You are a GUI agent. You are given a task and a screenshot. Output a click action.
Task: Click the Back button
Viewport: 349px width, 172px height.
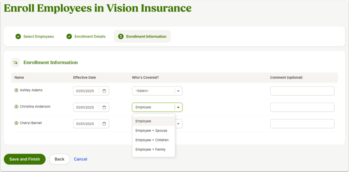coord(60,159)
